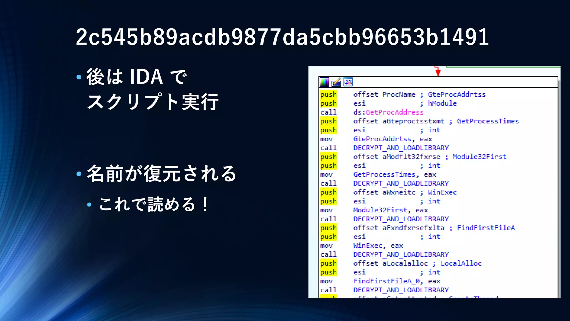Click the group nodes graph icon

pyautogui.click(x=348, y=82)
